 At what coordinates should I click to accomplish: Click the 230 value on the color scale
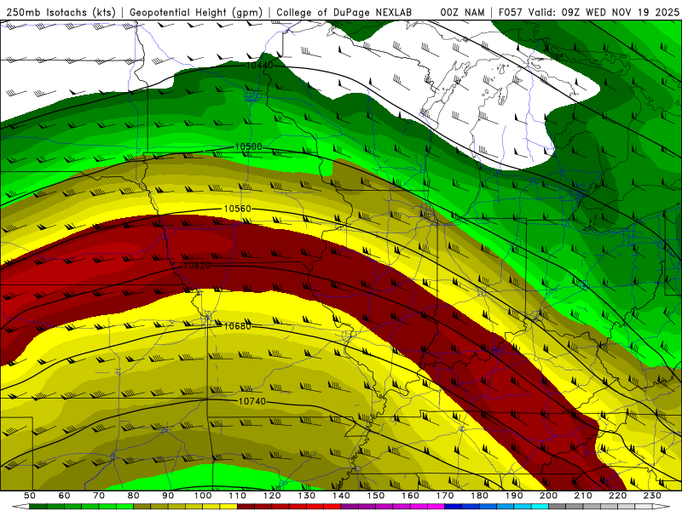[652, 496]
